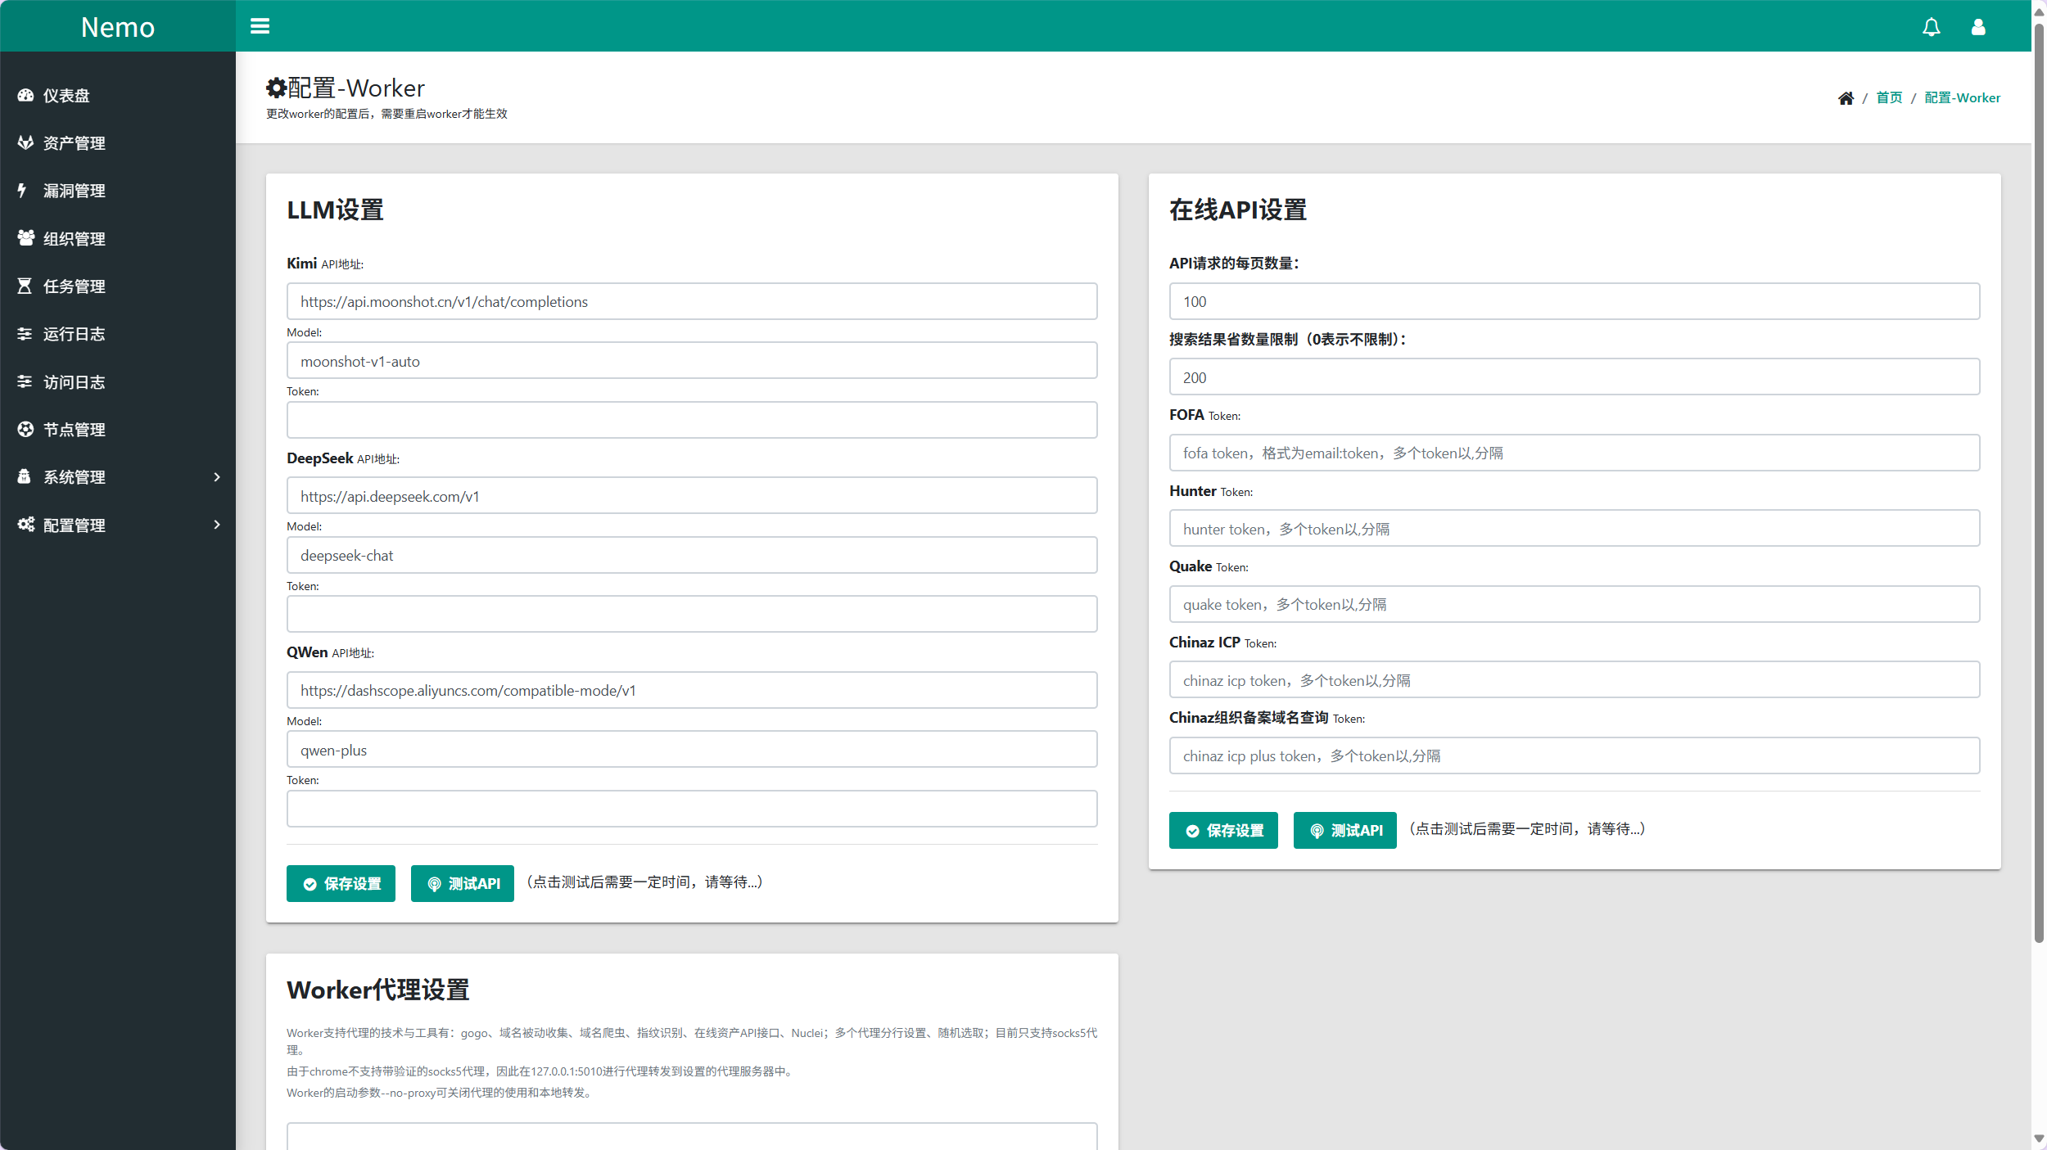Expand the 系统管理 submenu chevron

point(217,477)
